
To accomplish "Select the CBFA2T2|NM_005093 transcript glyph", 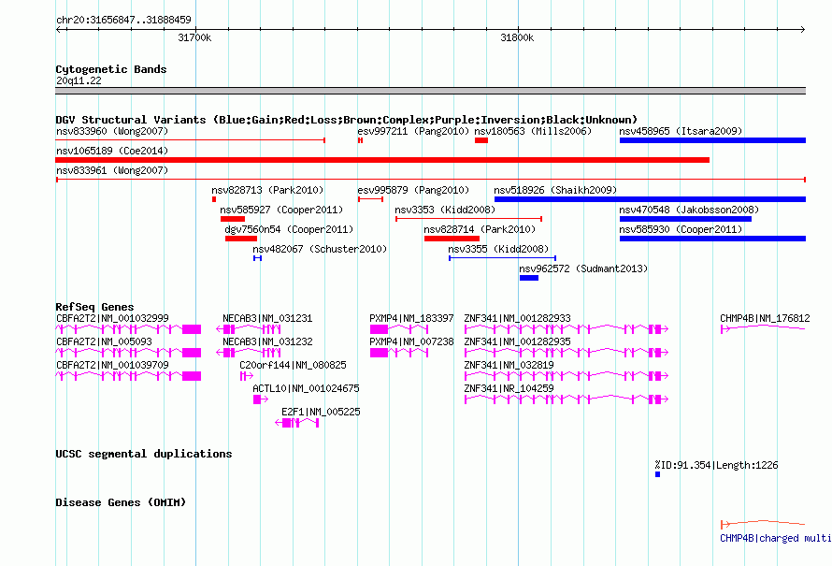I will click(x=128, y=353).
